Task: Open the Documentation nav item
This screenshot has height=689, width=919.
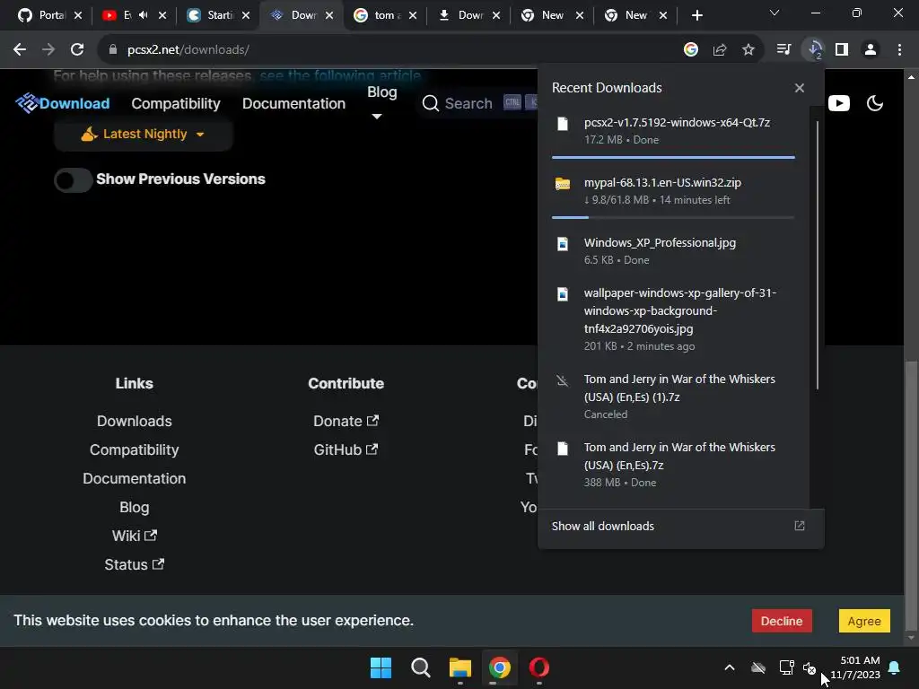Action: [293, 104]
